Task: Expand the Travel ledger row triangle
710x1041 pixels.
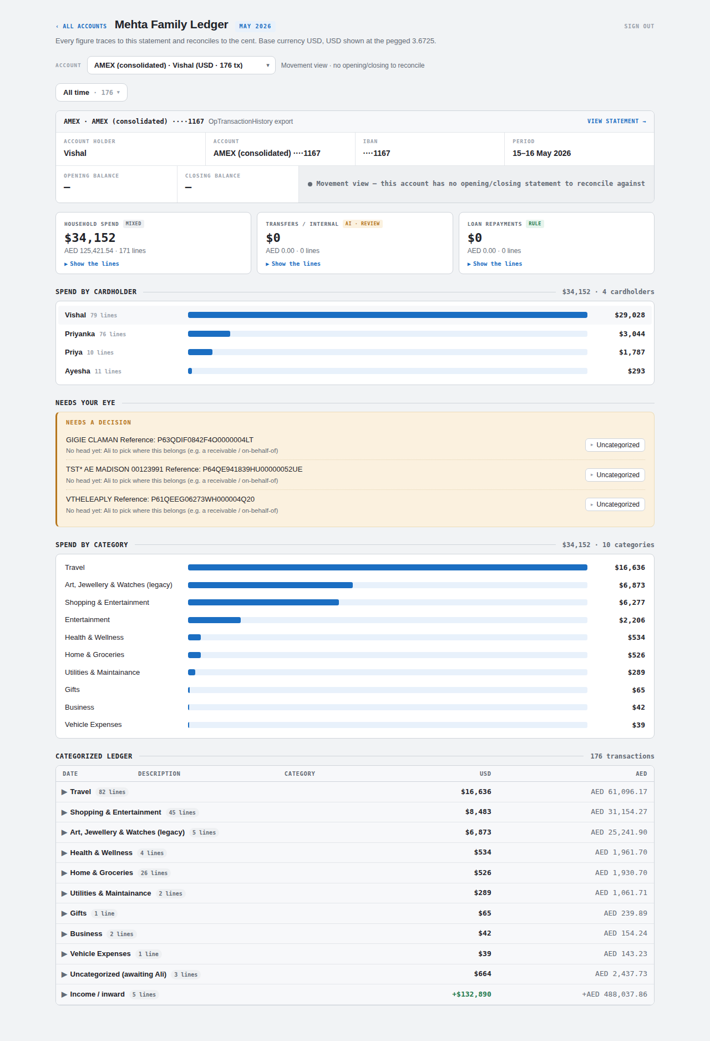Action: tap(64, 792)
